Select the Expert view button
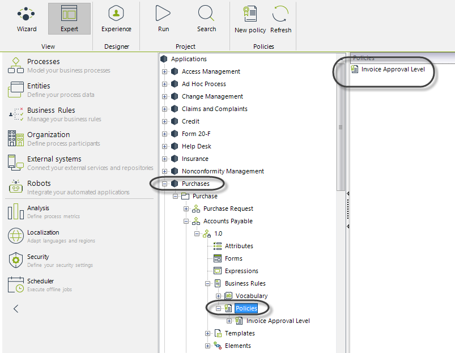 click(69, 19)
